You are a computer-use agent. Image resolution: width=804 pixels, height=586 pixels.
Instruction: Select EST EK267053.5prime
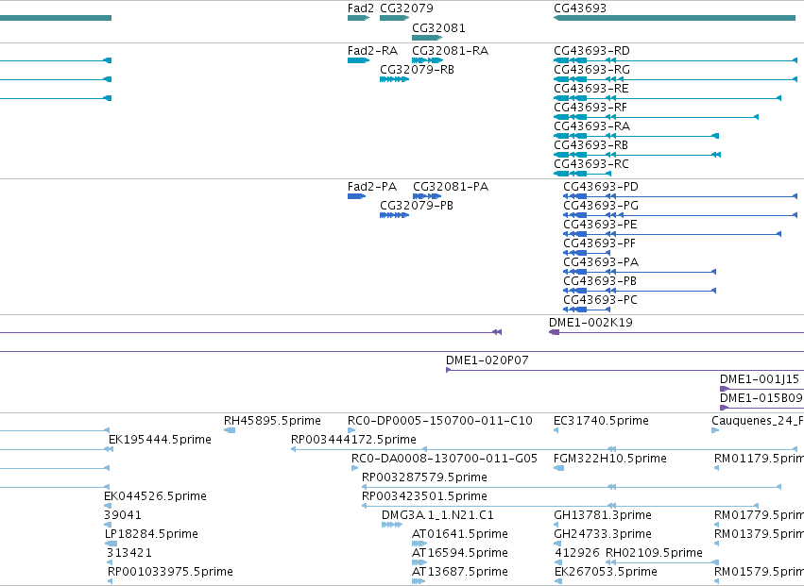pyautogui.click(x=607, y=573)
